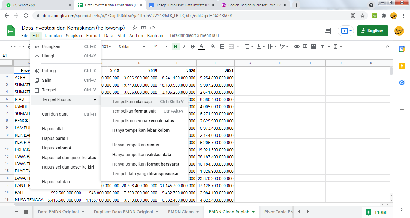
Task: Click the filter funnel icon
Action: click(322, 46)
